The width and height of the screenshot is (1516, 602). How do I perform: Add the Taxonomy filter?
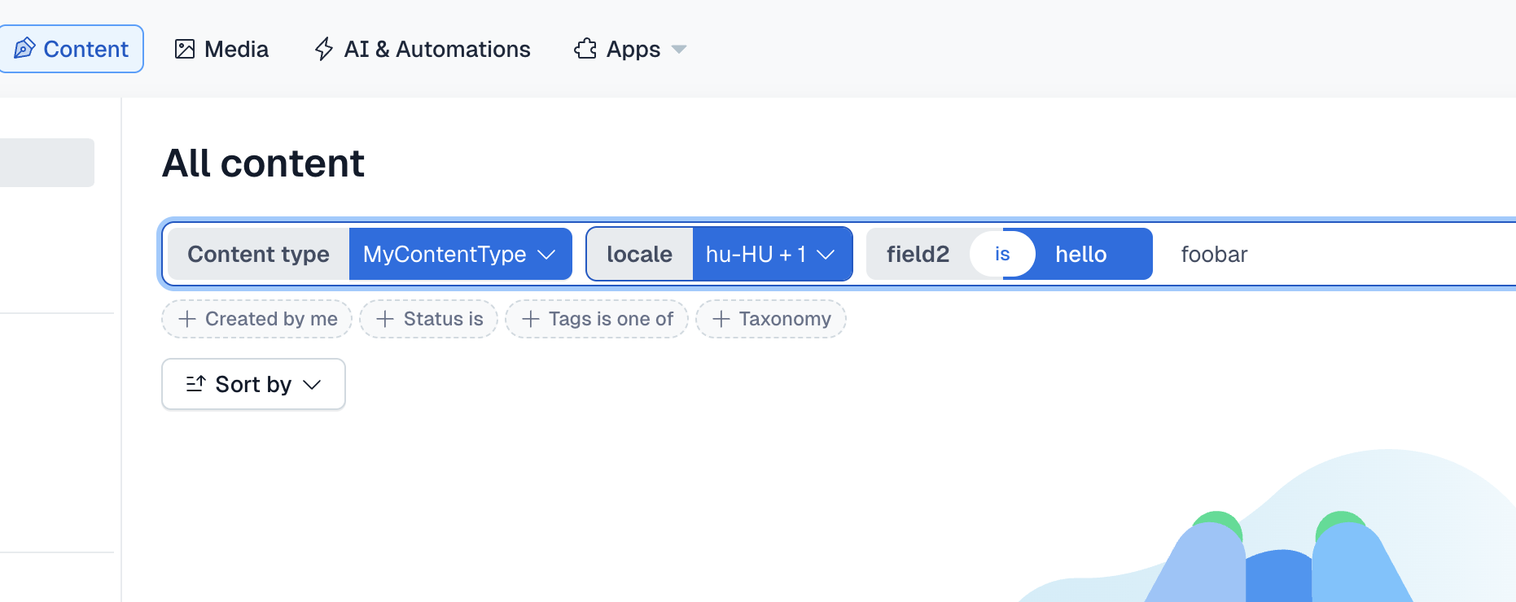(x=771, y=319)
